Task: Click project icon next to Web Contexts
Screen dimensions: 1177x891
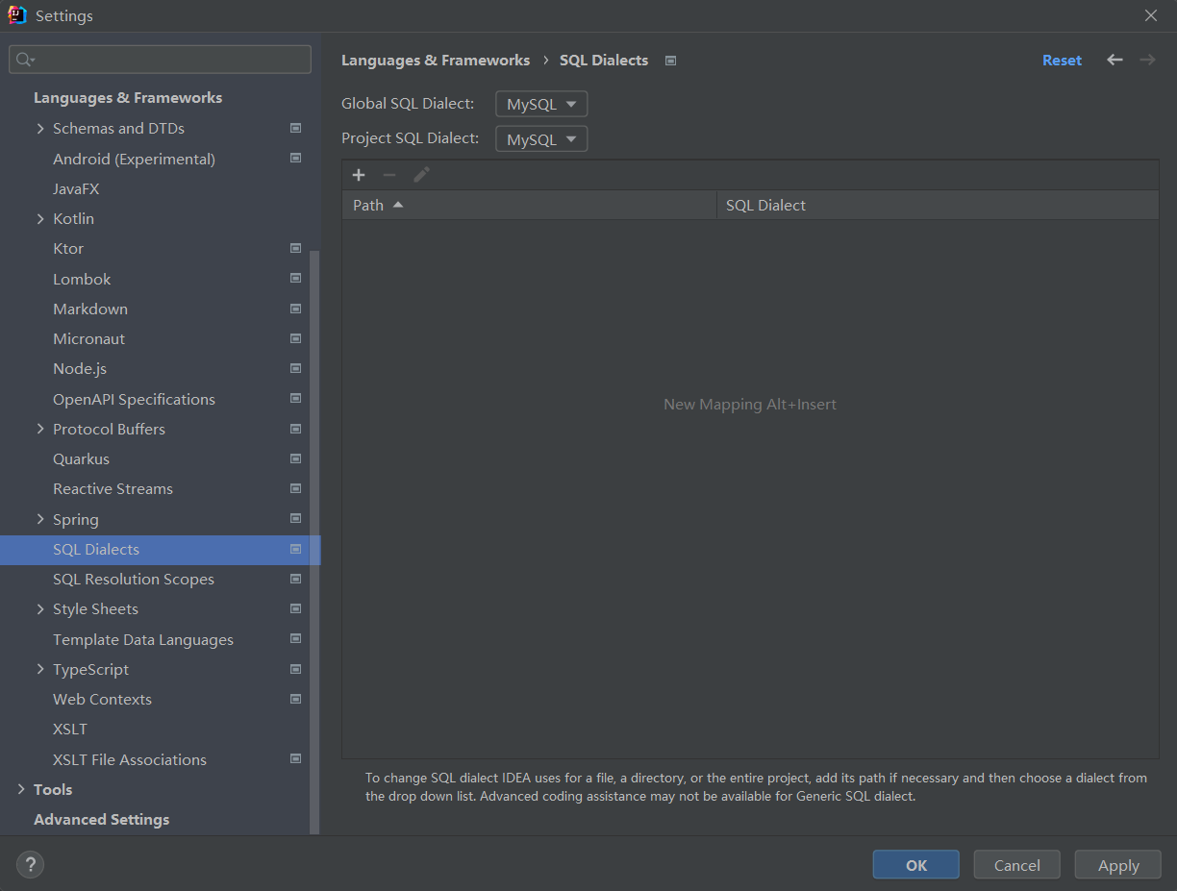Action: (x=296, y=699)
